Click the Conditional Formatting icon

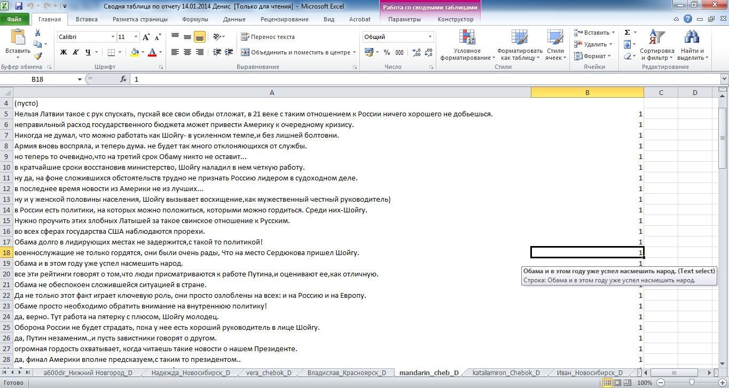coord(467,38)
